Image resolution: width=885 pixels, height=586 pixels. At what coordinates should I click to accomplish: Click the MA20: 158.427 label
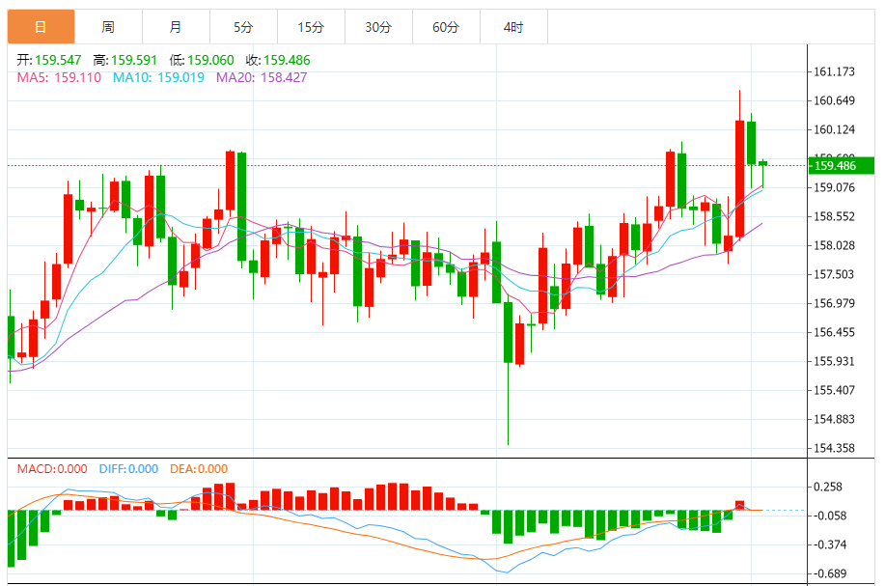point(262,77)
